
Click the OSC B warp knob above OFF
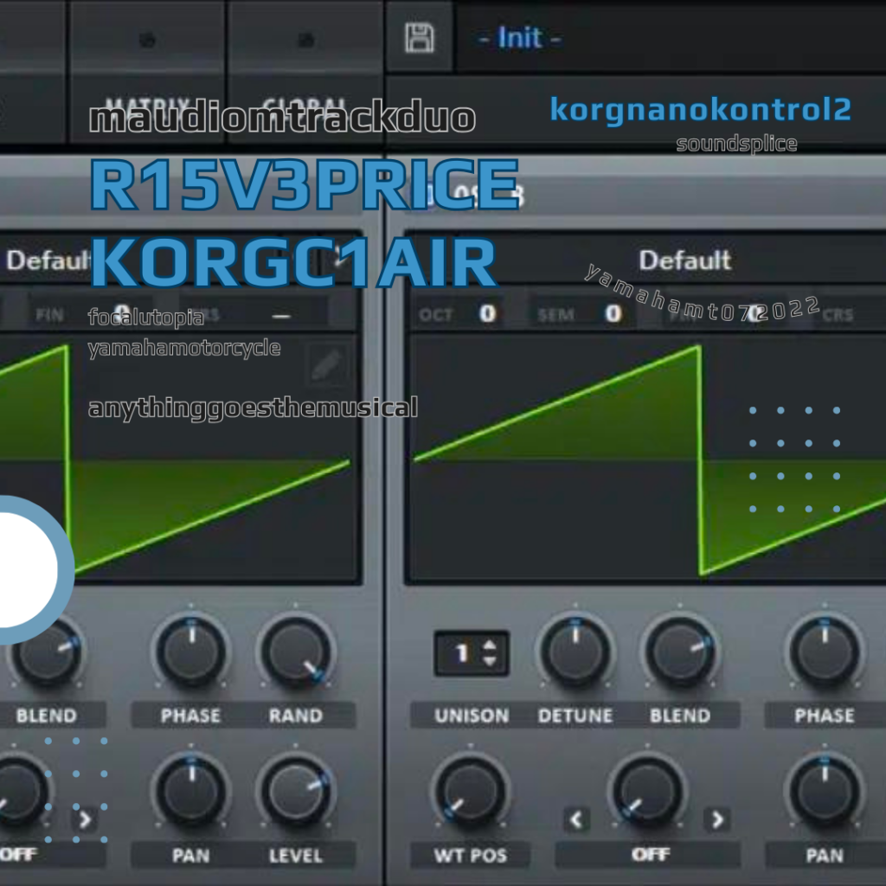(x=647, y=792)
